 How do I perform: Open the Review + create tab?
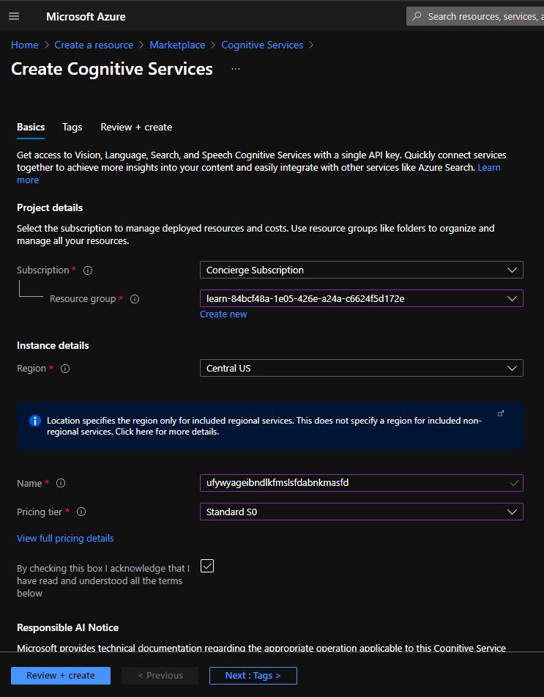[136, 127]
